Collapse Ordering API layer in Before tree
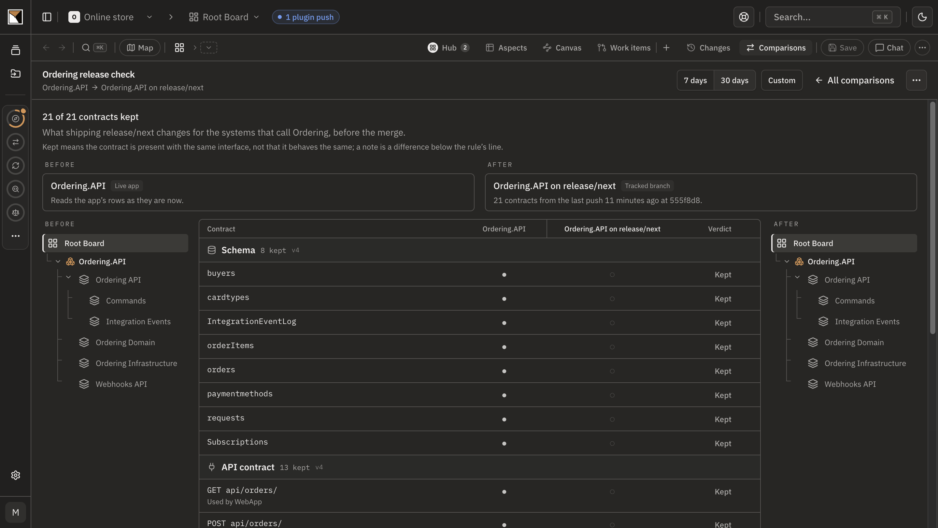 [68, 277]
